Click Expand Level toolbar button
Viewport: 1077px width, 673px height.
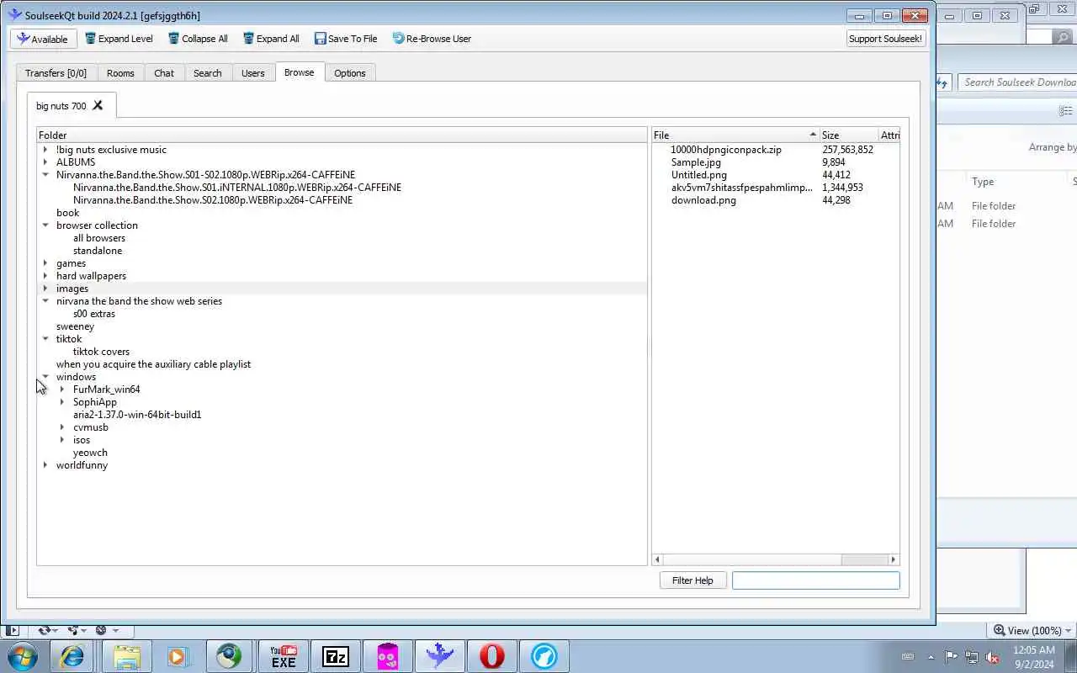[x=119, y=39]
